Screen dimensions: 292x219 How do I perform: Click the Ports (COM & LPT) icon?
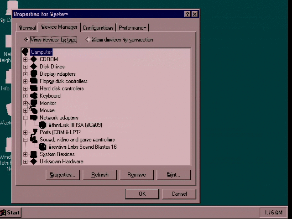pos(34,132)
